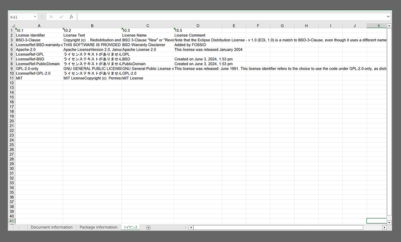Click cell containing 10.2
Viewport: 401px width, 242px height.
(92, 30)
